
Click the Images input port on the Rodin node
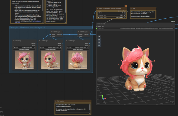[97, 11]
